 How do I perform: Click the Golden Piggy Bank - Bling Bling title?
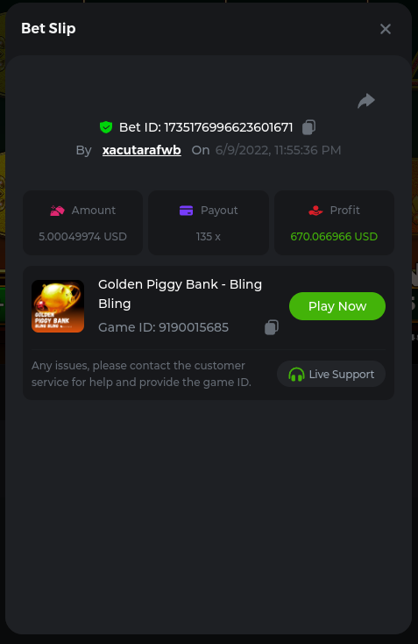pyautogui.click(x=180, y=294)
